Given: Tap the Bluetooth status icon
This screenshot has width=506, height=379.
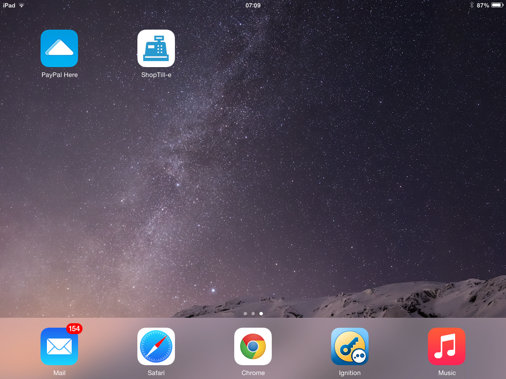Looking at the screenshot, I should [471, 5].
